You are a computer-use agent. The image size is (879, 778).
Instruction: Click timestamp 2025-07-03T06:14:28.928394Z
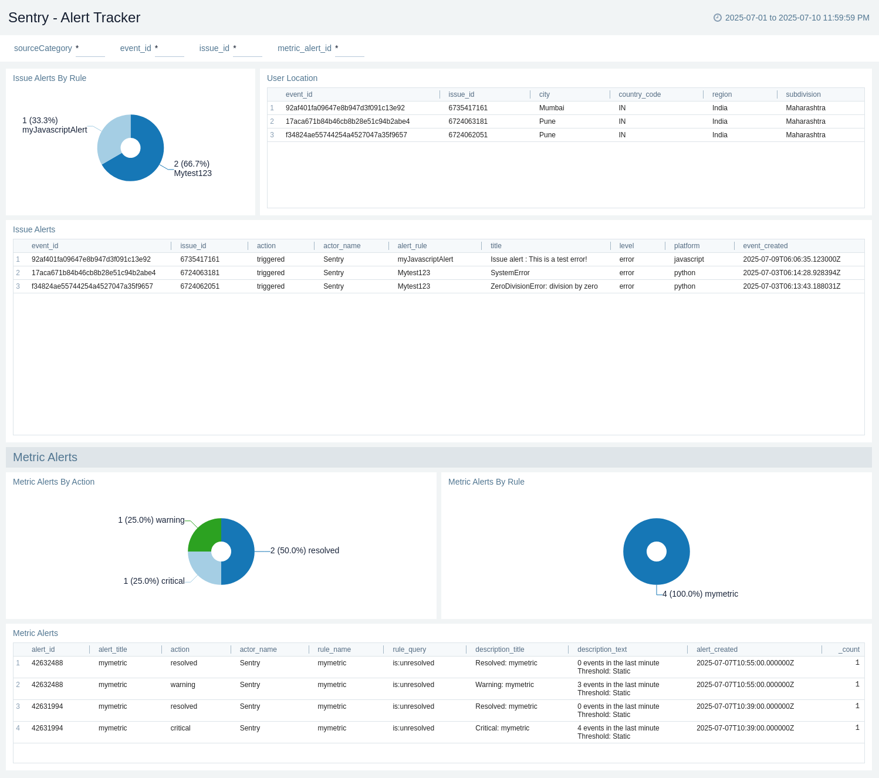[x=792, y=273]
